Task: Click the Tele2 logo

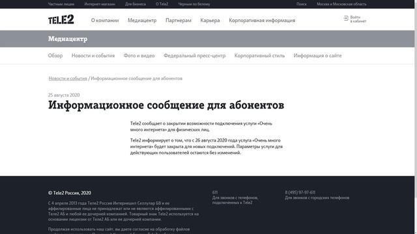Action: click(61, 19)
